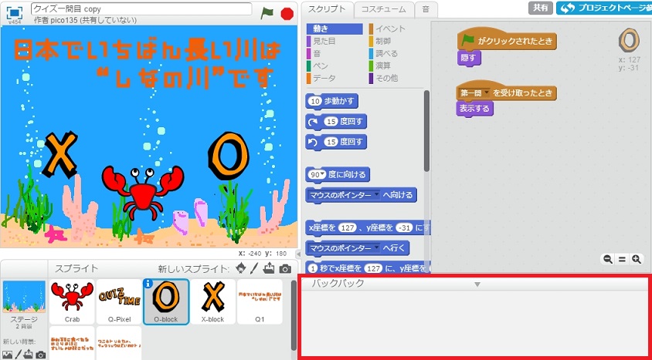The image size is (652, 360).
Task: Select the Q-Pixel sprite thumbnail
Action: (119, 301)
